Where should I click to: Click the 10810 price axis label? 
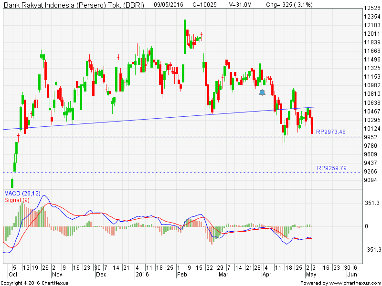pyautogui.click(x=372, y=94)
